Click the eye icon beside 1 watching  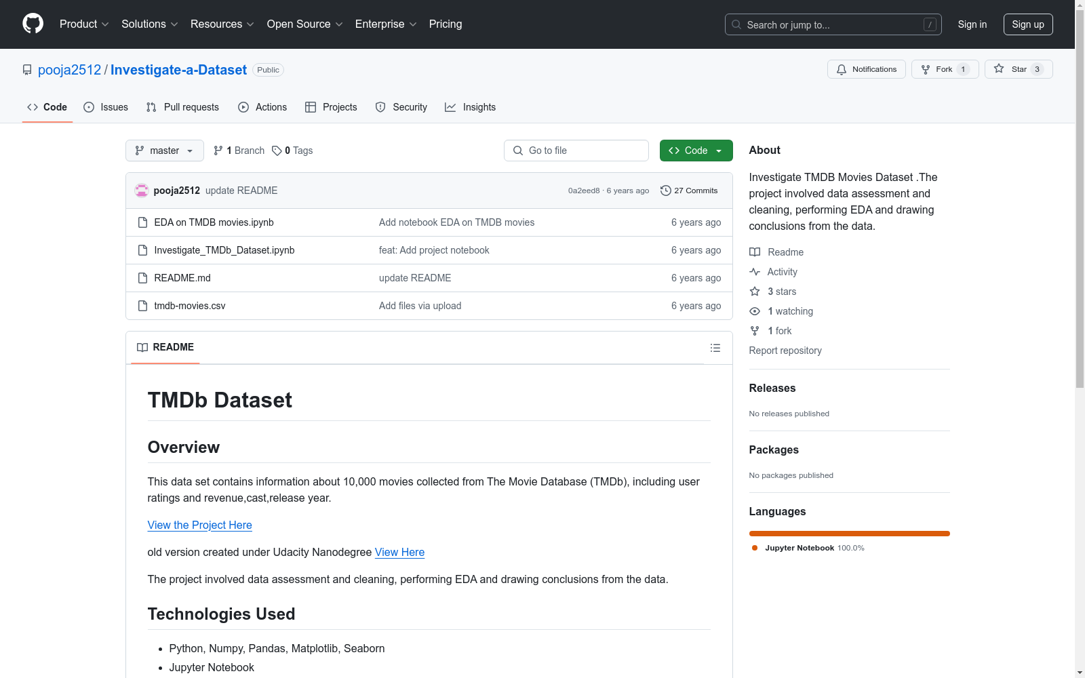[755, 311]
